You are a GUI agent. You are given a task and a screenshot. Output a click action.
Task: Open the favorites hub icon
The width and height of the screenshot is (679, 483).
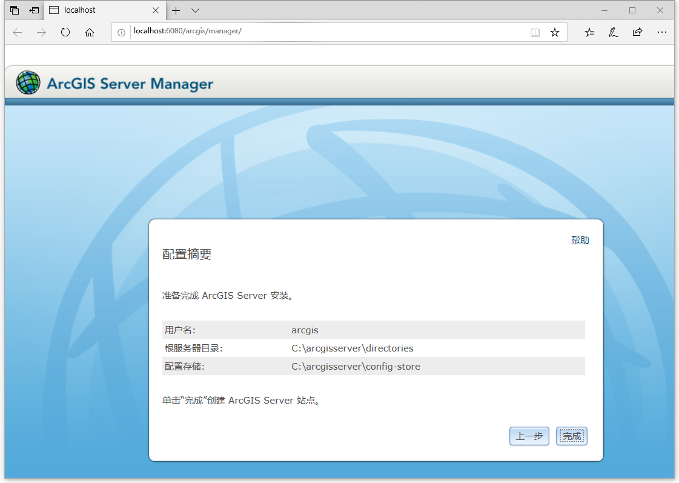pyautogui.click(x=589, y=33)
